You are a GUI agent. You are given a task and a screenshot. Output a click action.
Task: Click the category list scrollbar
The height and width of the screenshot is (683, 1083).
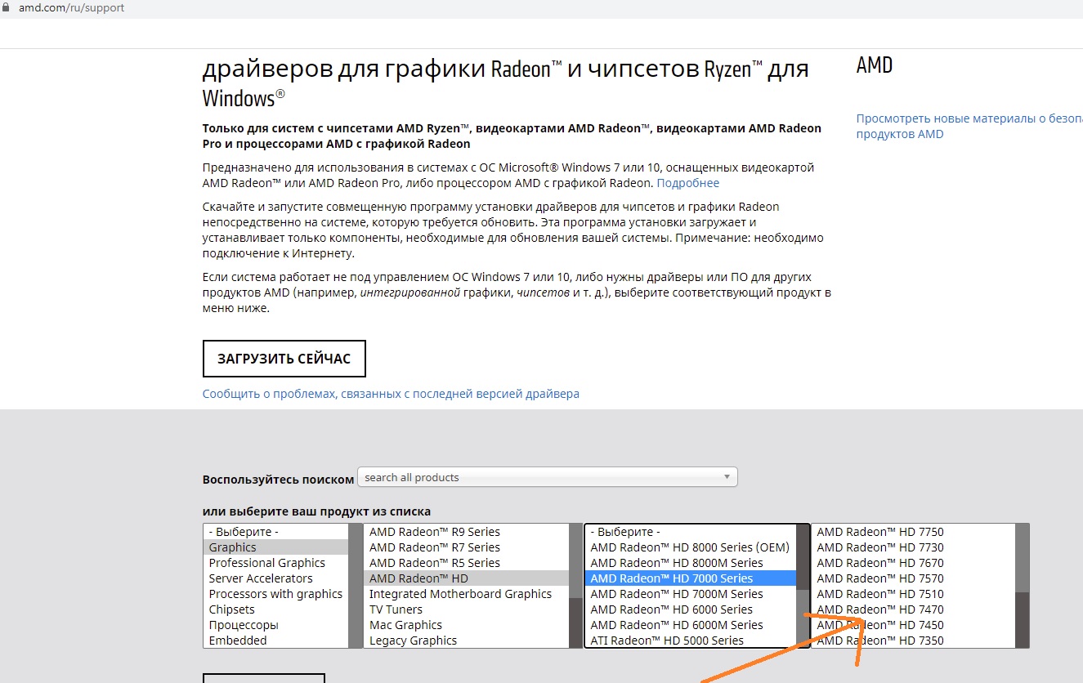coord(356,586)
